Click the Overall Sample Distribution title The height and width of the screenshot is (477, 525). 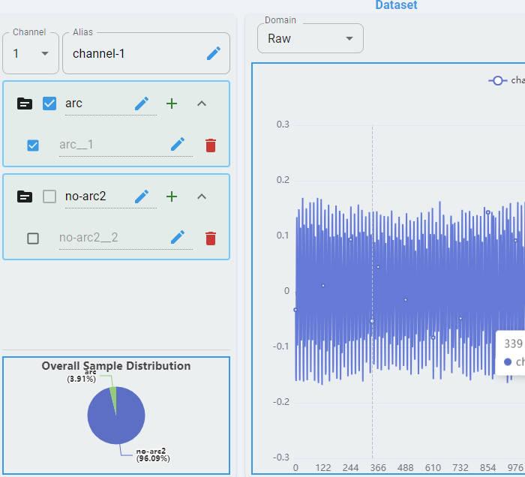(x=116, y=365)
